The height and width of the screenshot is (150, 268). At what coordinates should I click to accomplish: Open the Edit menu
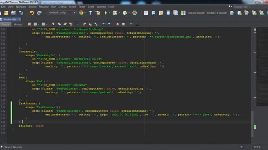(3, 7)
